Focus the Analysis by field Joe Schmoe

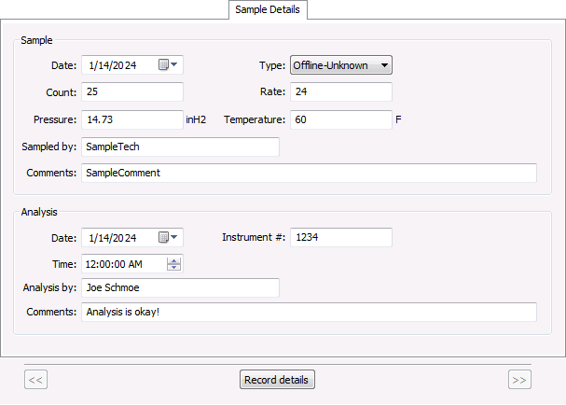(180, 287)
